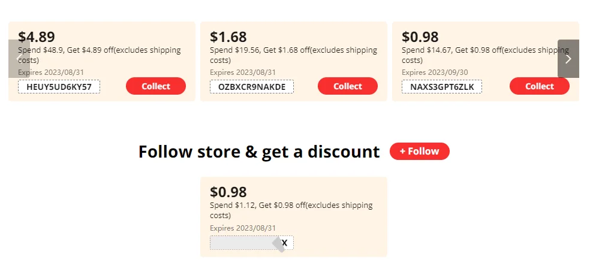Click the "Spend $19.56" coupon description

[x=293, y=55]
